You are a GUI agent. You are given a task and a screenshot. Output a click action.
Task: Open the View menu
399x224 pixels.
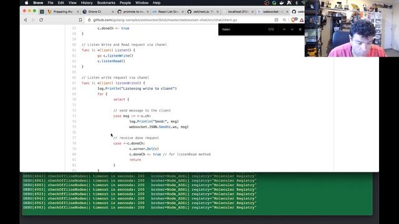click(72, 2)
